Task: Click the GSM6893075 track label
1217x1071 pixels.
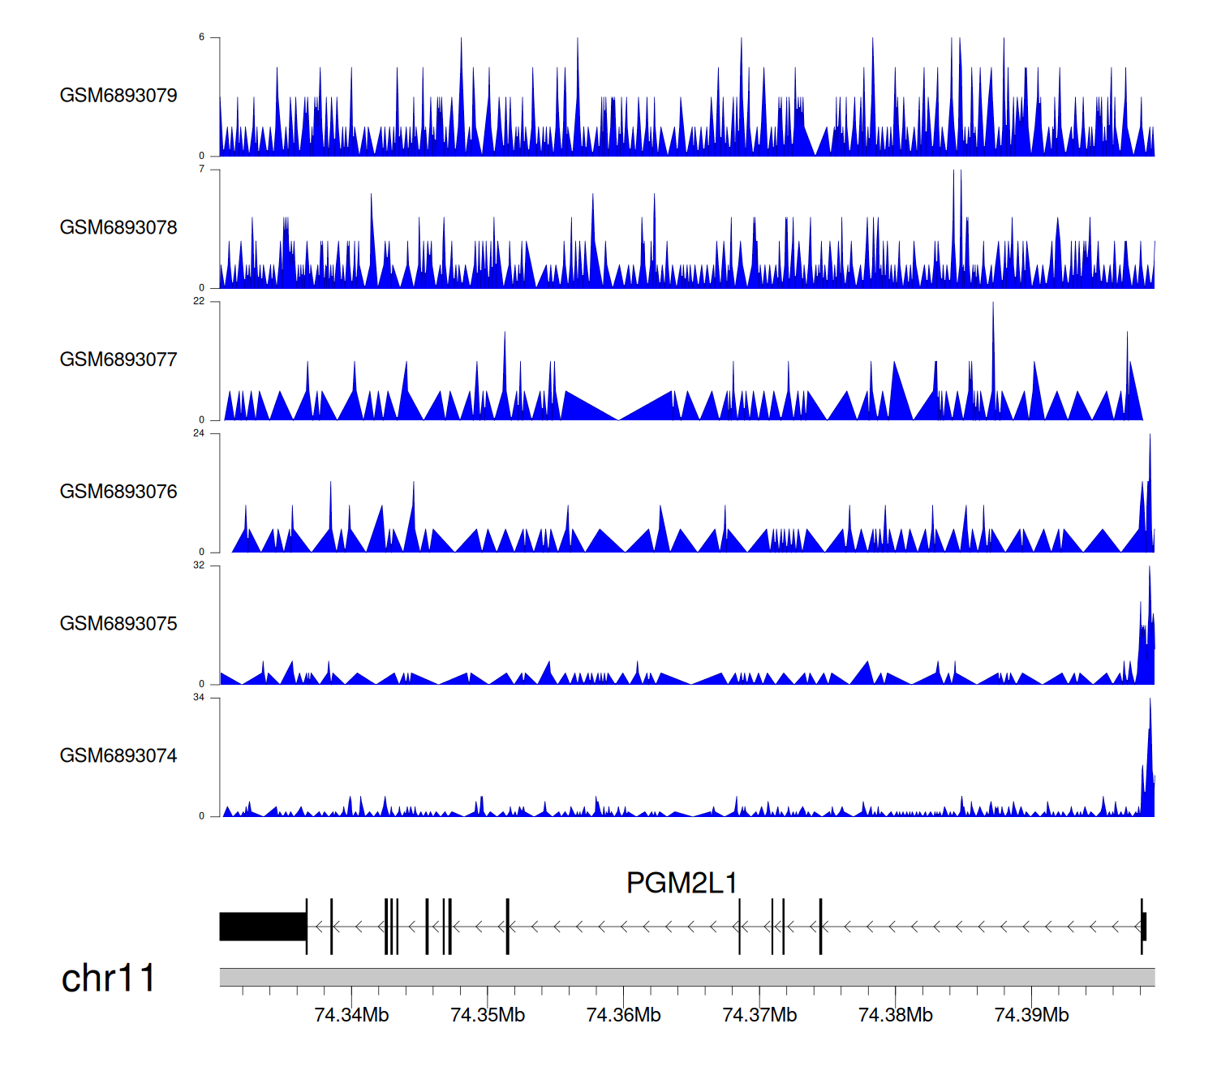Action: coord(118,624)
